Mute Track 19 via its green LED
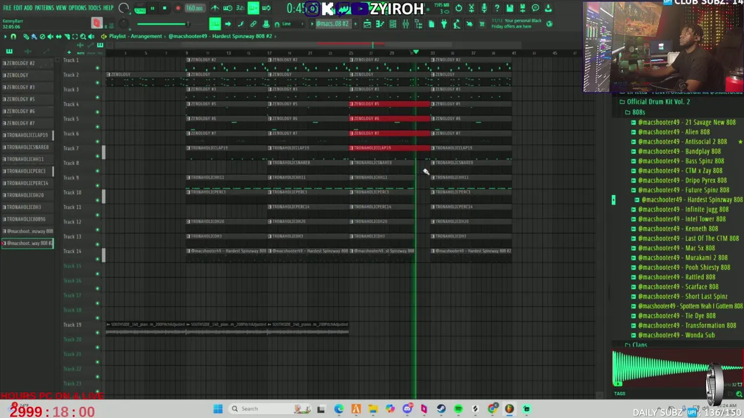This screenshot has width=744, height=418. [x=97, y=333]
